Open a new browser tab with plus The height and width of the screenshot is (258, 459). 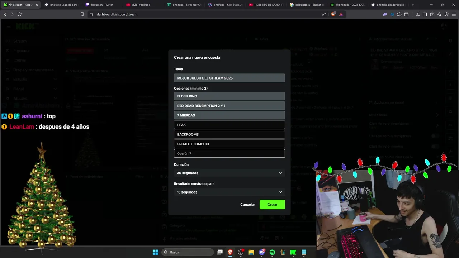pyautogui.click(x=413, y=5)
